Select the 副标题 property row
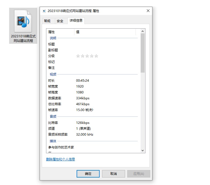 (92, 50)
